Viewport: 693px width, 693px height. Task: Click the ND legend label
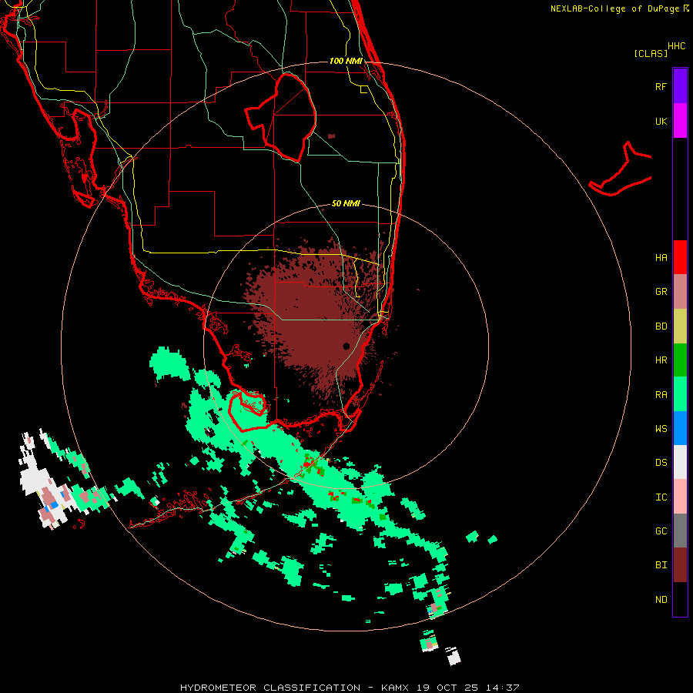pos(661,600)
